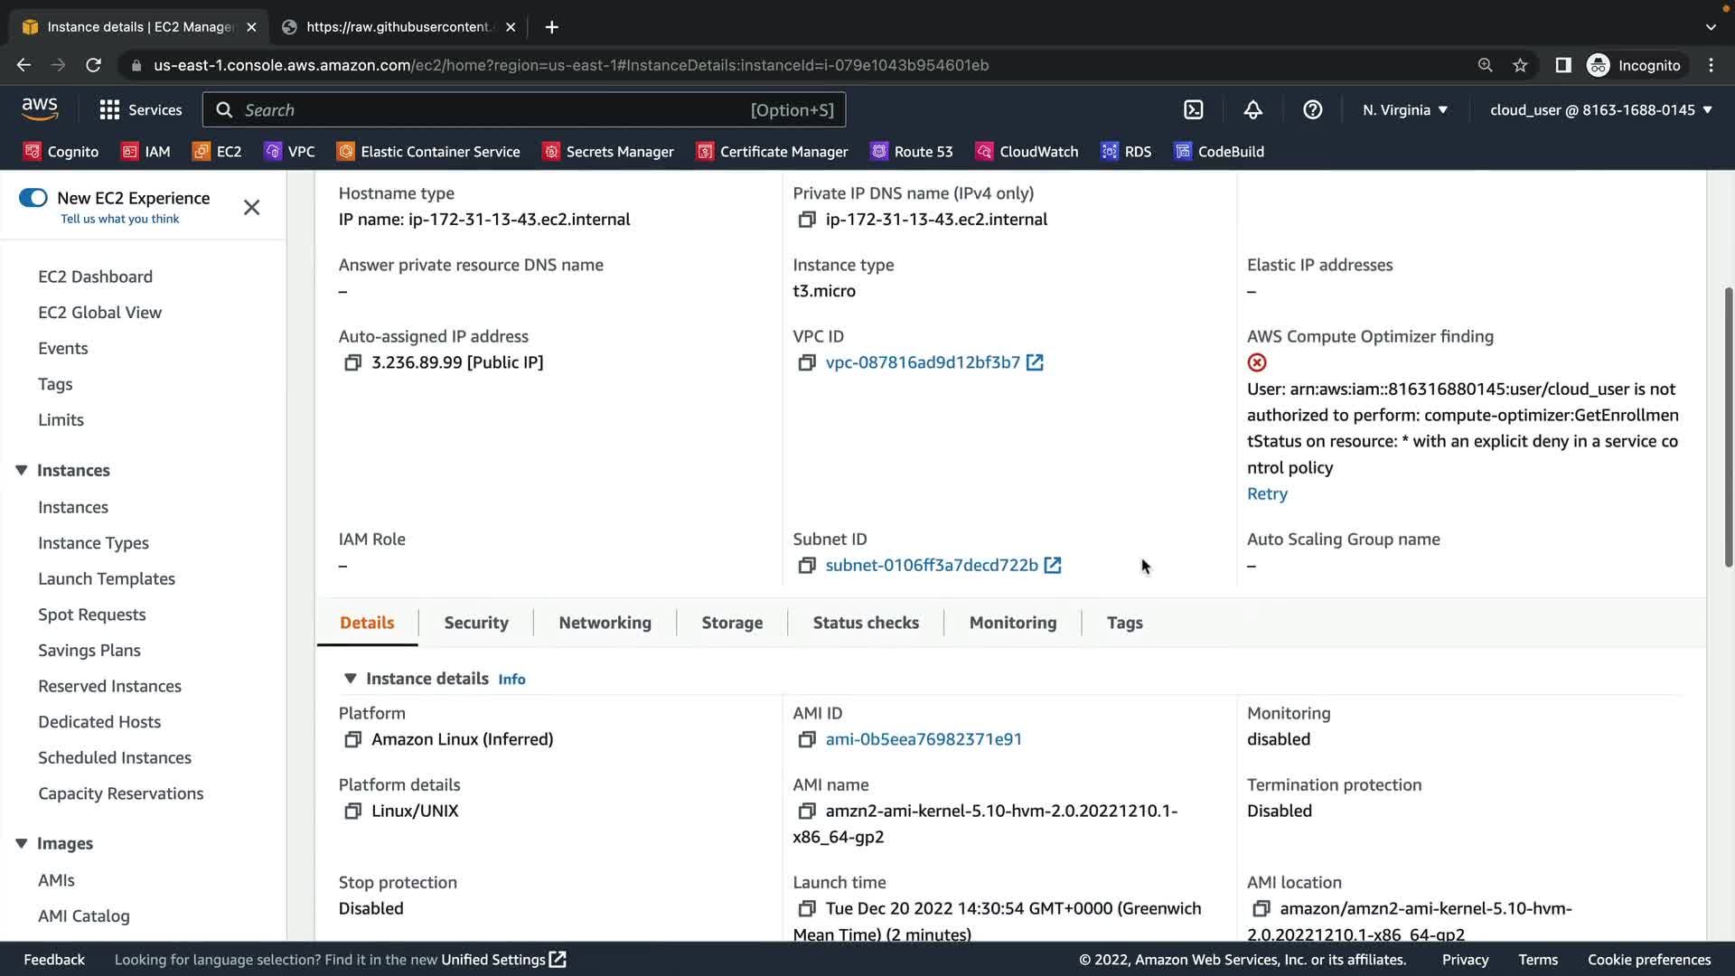The image size is (1735, 976).
Task: Open Launch Templates in sidebar
Action: (x=107, y=578)
